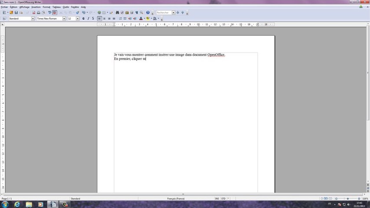Increase paragraph indent icon
Viewport: 370px width, 208px height.
click(135, 18)
